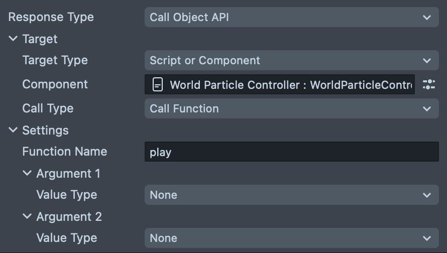
Task: Click Value Type label under Argument 2
Action: pyautogui.click(x=66, y=238)
